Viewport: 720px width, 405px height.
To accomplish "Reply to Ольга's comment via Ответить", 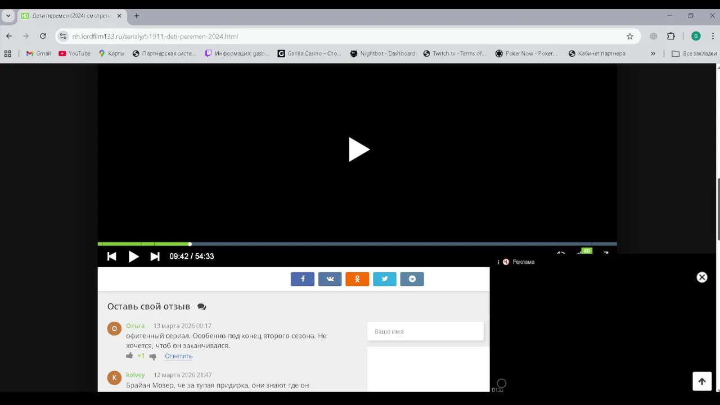I will [179, 356].
